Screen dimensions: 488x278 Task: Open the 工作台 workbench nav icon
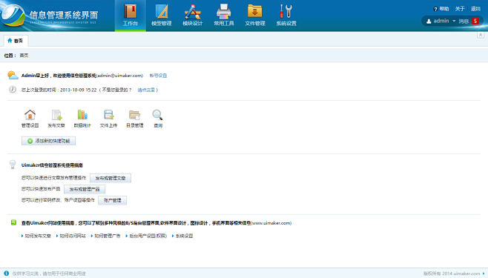pyautogui.click(x=131, y=15)
